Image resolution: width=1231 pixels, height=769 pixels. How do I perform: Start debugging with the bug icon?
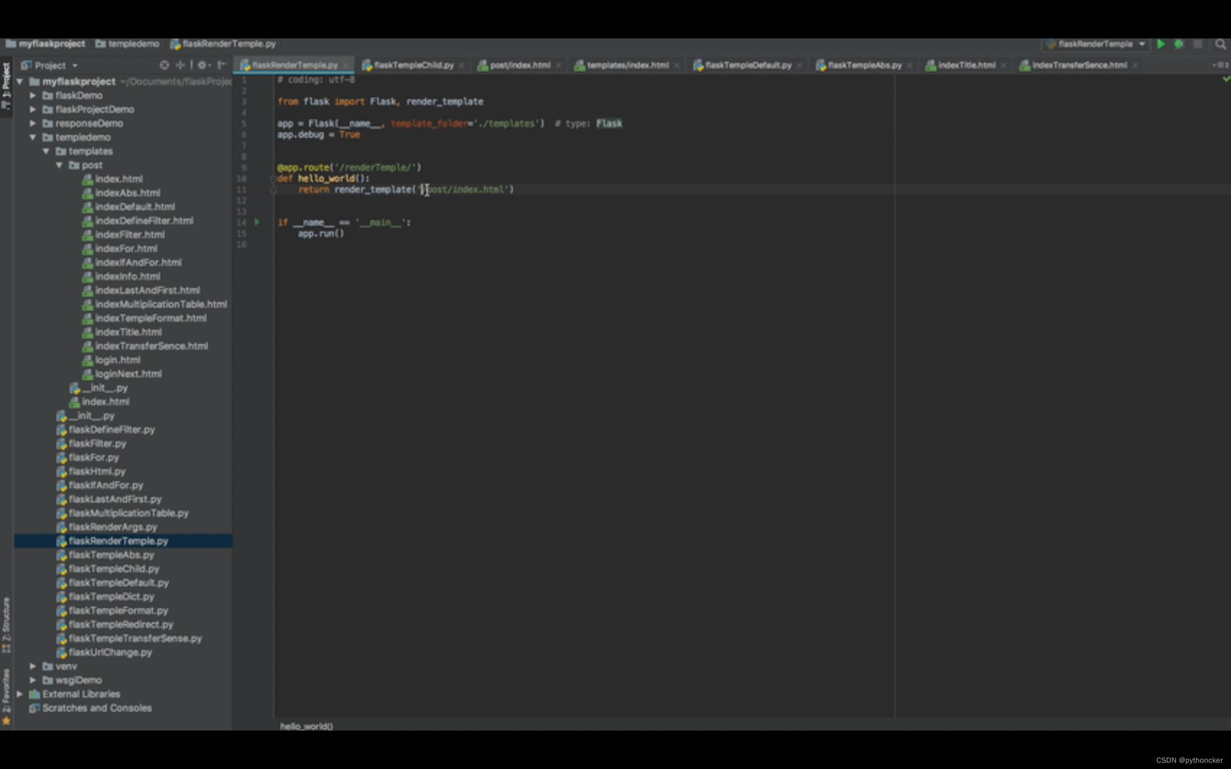pyautogui.click(x=1179, y=44)
